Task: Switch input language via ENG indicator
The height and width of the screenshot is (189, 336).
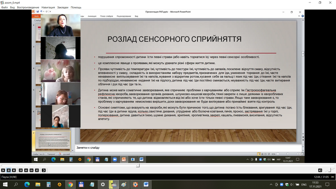Action: tap(304, 184)
